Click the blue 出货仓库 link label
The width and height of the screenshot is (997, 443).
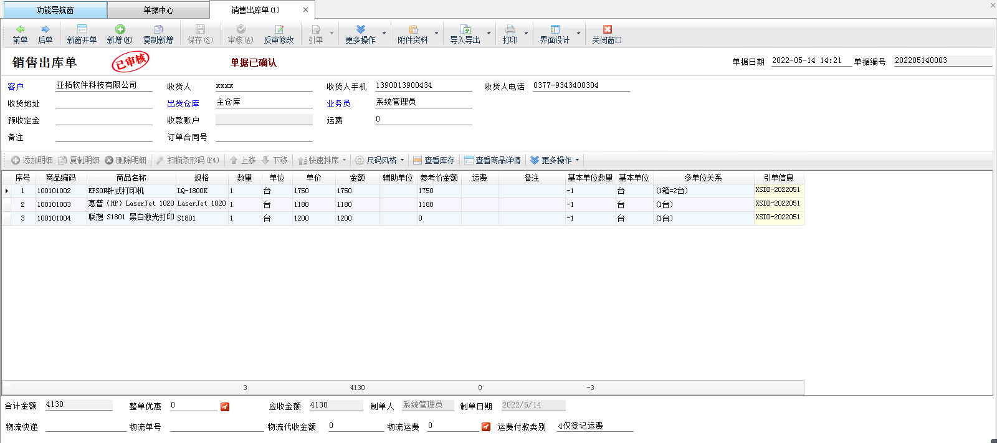[183, 103]
